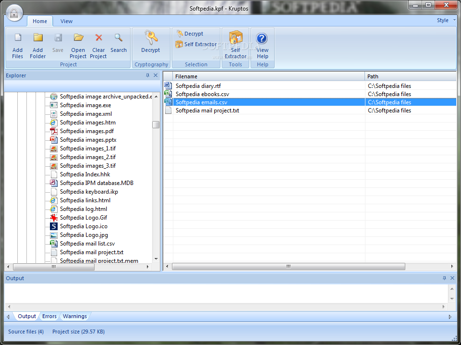The height and width of the screenshot is (345, 461).
Task: Select the Output tab
Action: click(27, 316)
